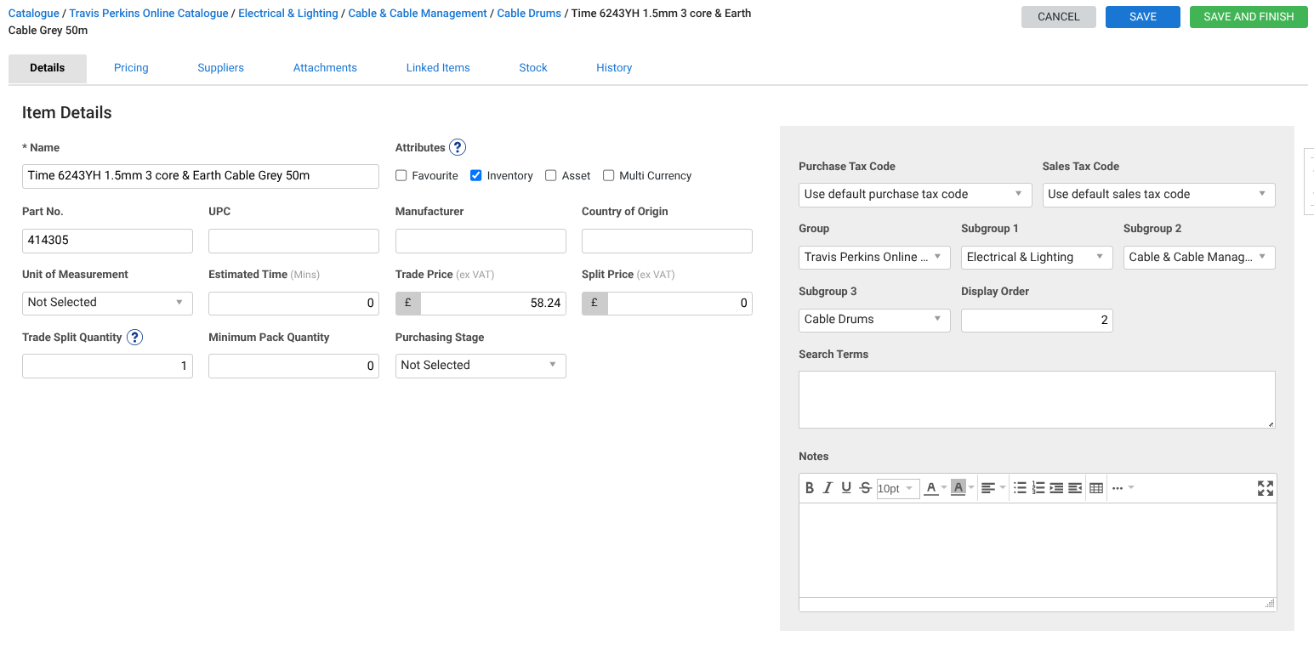Insert a table in Notes editor

tap(1096, 488)
